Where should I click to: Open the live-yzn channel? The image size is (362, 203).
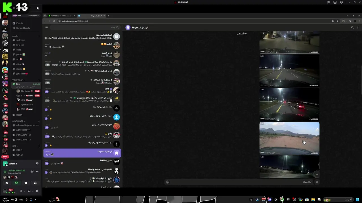[x=20, y=45]
